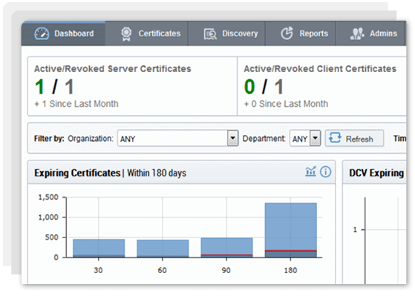This screenshot has height=296, width=415.
Task: Click the Reports pie chart icon
Action: click(x=287, y=33)
